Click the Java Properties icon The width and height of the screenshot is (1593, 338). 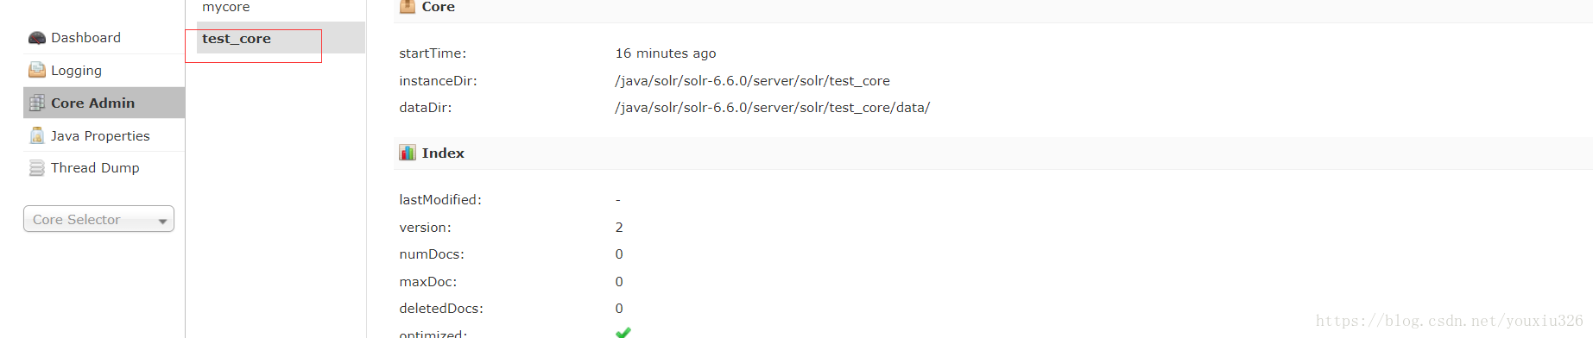coord(36,135)
